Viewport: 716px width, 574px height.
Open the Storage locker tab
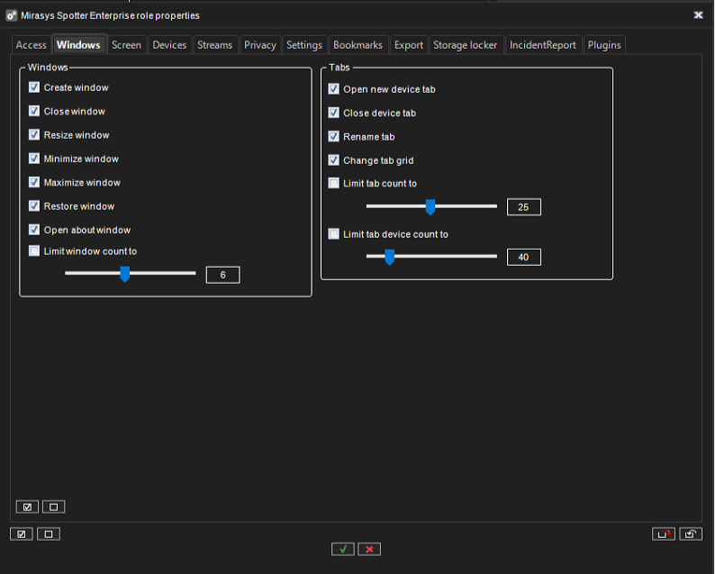pyautogui.click(x=465, y=45)
